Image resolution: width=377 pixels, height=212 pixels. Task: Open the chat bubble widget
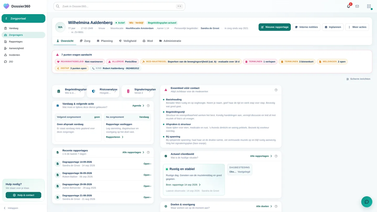pyautogui.click(x=367, y=202)
